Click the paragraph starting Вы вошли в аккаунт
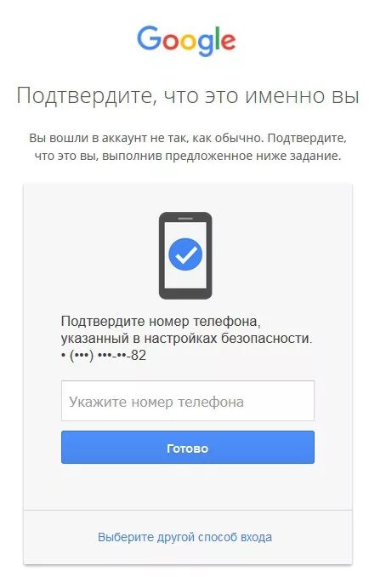Image resolution: width=369 pixels, height=577 pixels. [188, 147]
